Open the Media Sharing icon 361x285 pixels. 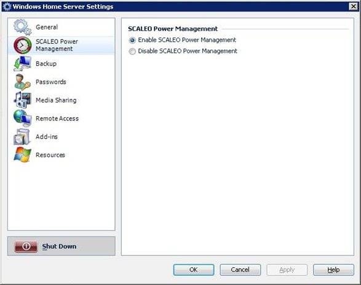[x=22, y=100]
